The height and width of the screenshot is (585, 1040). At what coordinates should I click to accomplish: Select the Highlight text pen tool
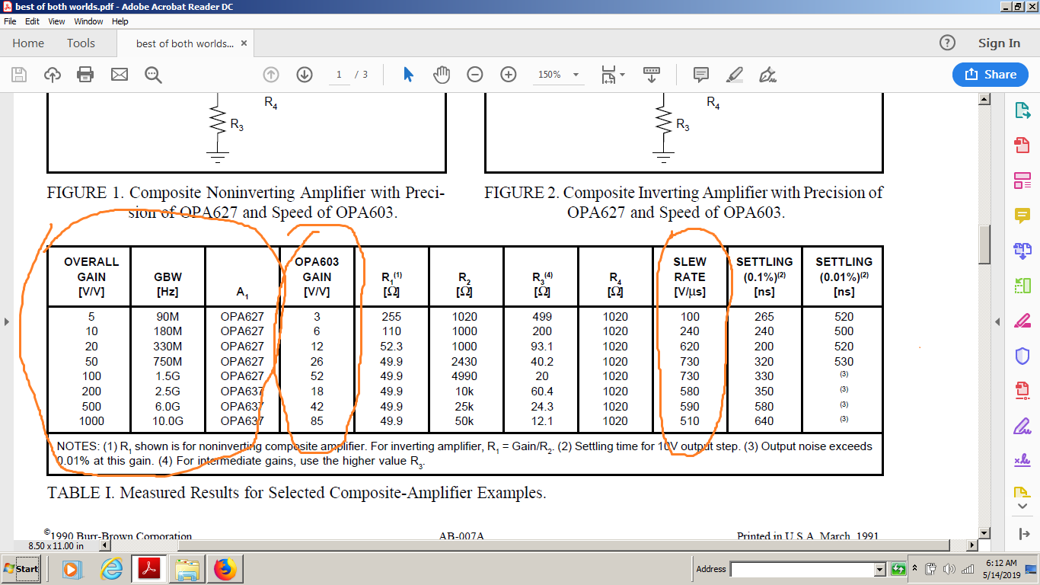[x=735, y=75]
